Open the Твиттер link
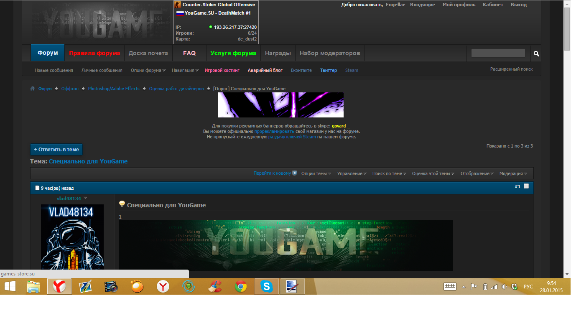The image size is (571, 321). pos(329,70)
